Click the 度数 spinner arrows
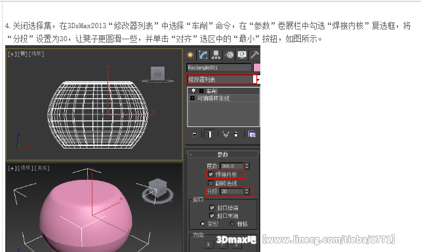Screen dimensions: 421x252 point(247,166)
